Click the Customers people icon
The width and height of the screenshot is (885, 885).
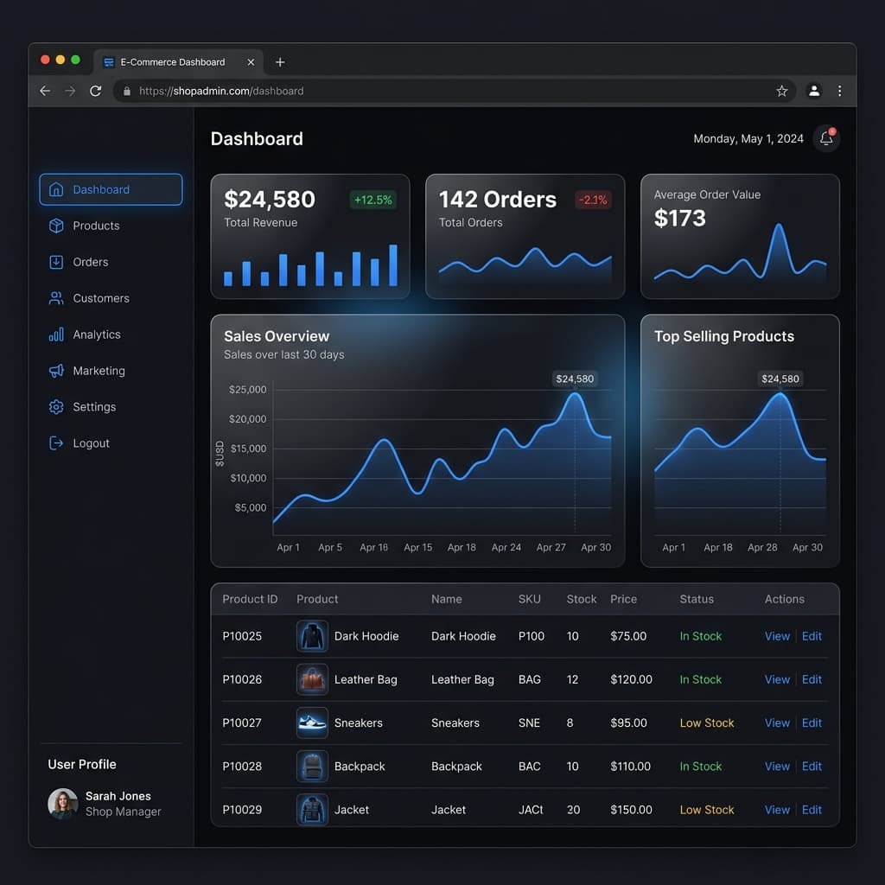coord(57,298)
